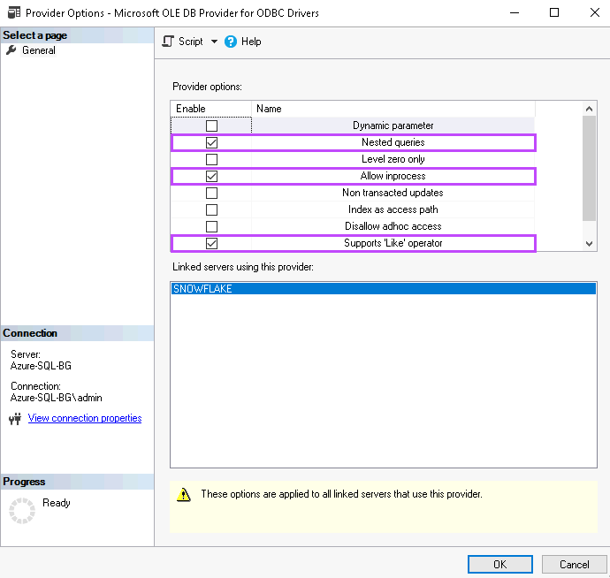Enable the Dynamic parameter checkbox
610x578 pixels.
211,125
